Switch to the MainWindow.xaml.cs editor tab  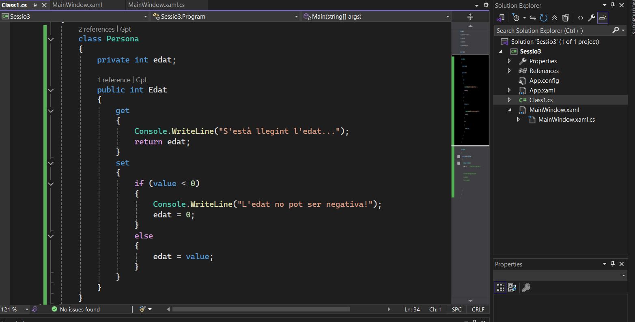click(x=156, y=5)
